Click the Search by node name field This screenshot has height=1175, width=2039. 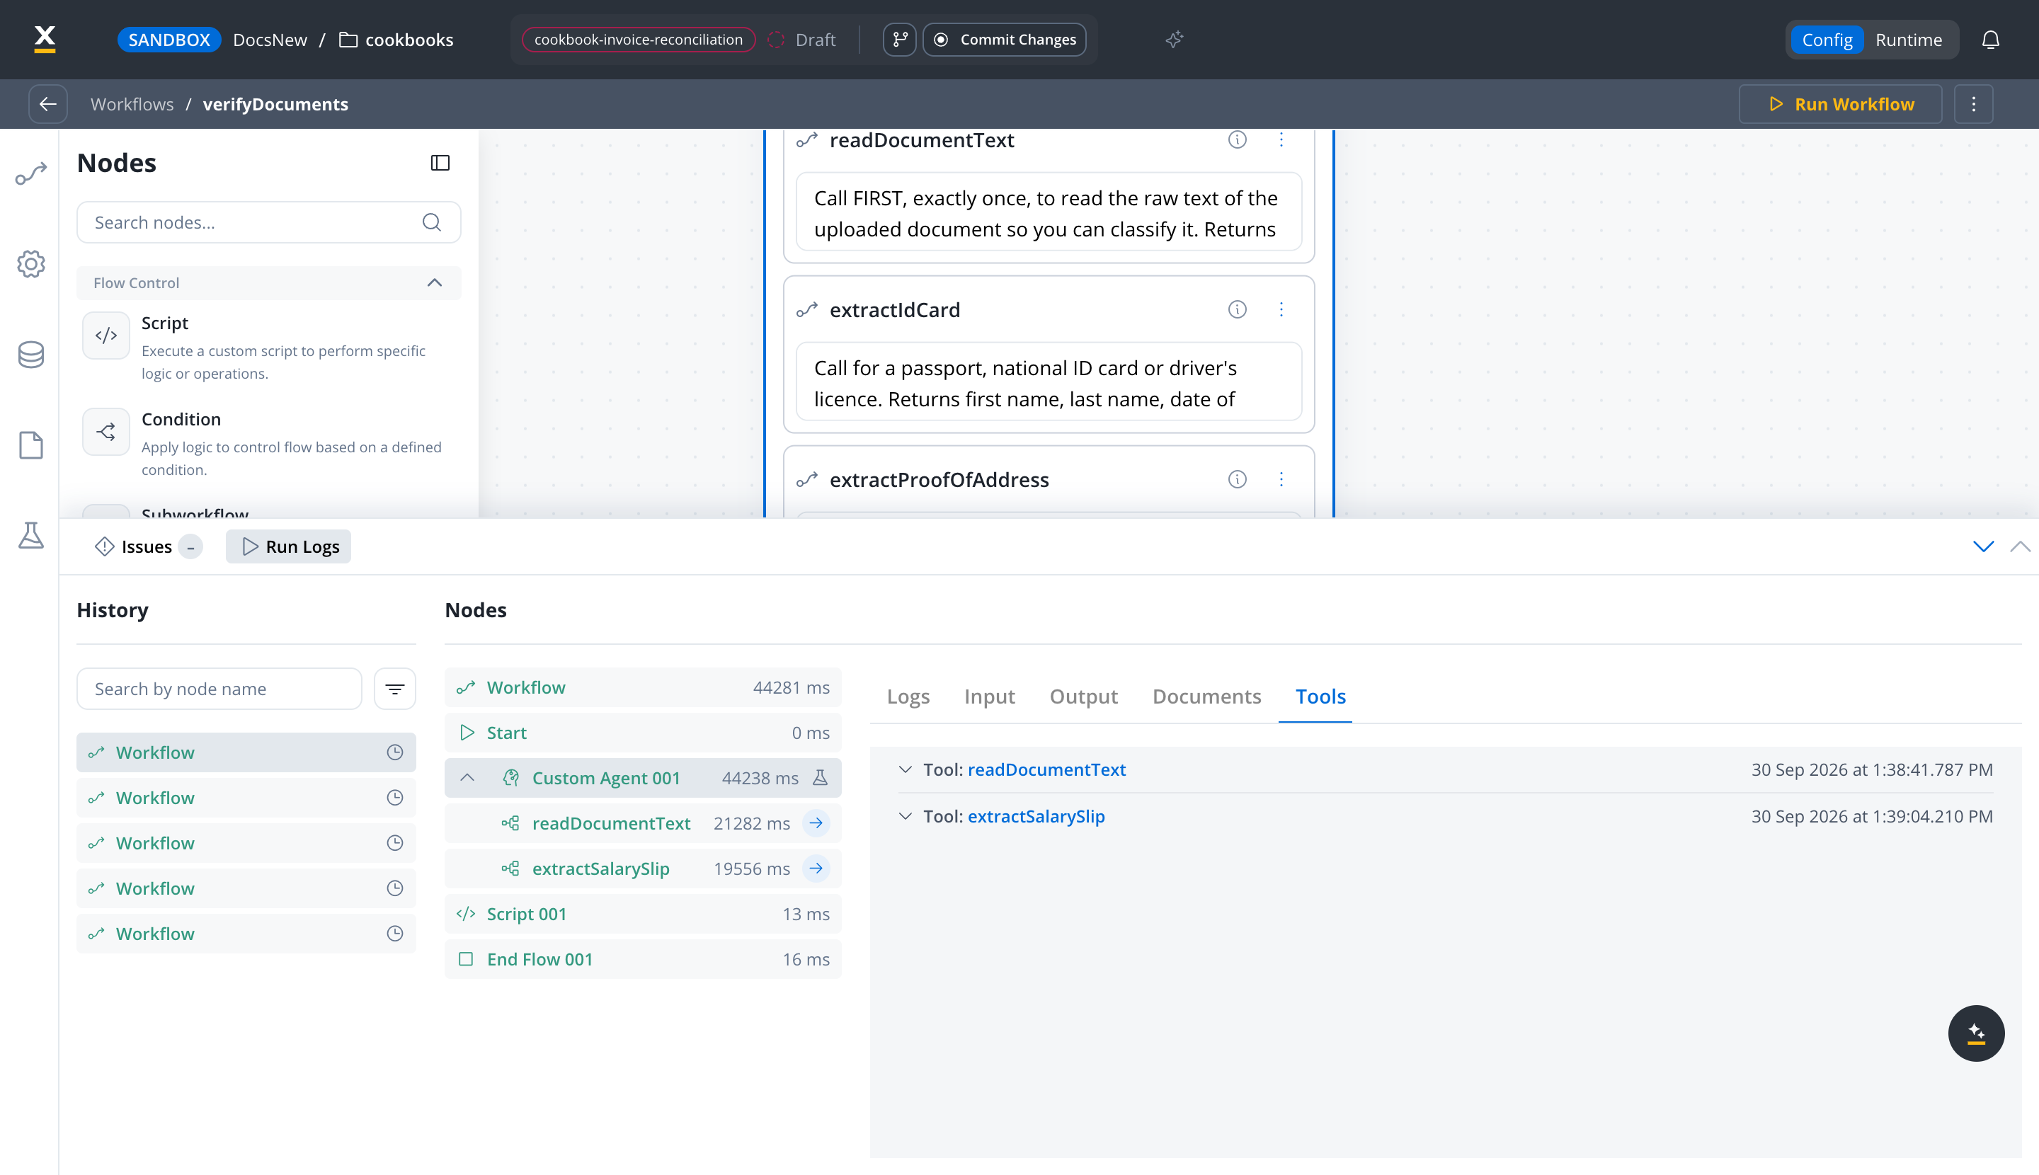tap(219, 689)
